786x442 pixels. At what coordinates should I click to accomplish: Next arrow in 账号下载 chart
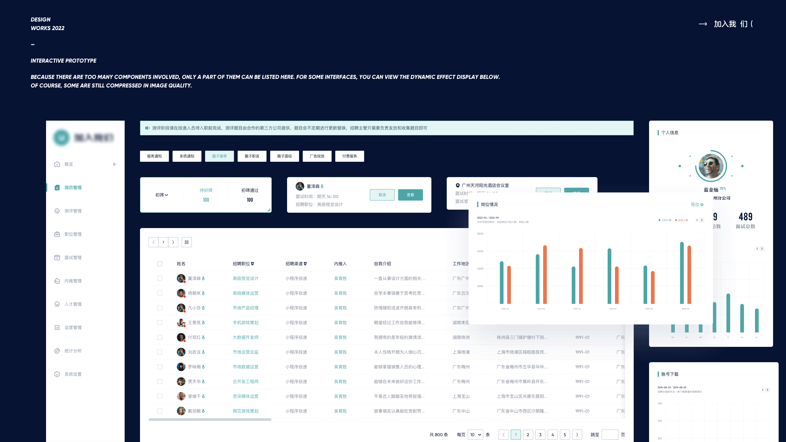tap(768, 390)
